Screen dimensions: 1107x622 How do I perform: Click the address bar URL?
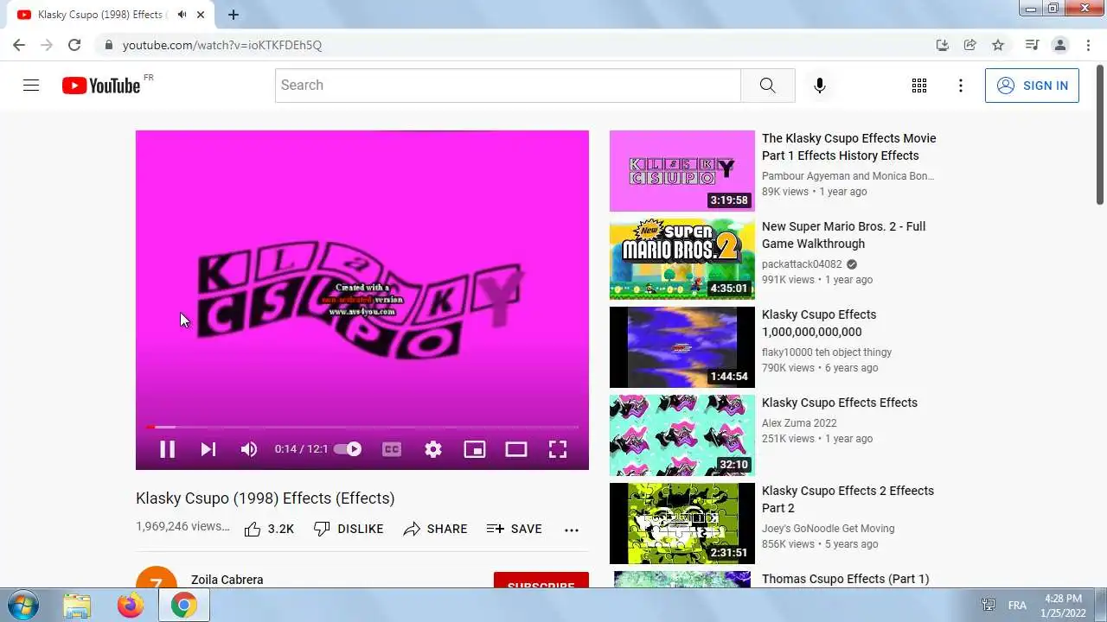222,45
